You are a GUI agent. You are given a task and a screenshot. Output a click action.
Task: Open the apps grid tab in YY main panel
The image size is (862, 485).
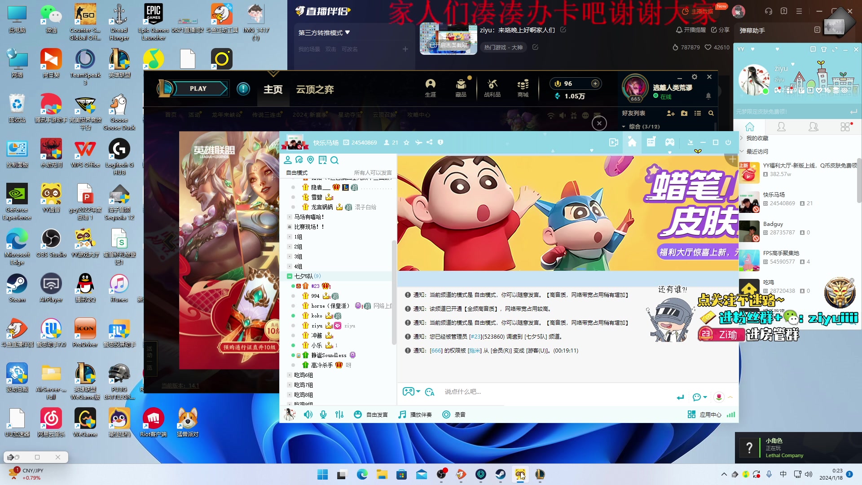tap(846, 127)
